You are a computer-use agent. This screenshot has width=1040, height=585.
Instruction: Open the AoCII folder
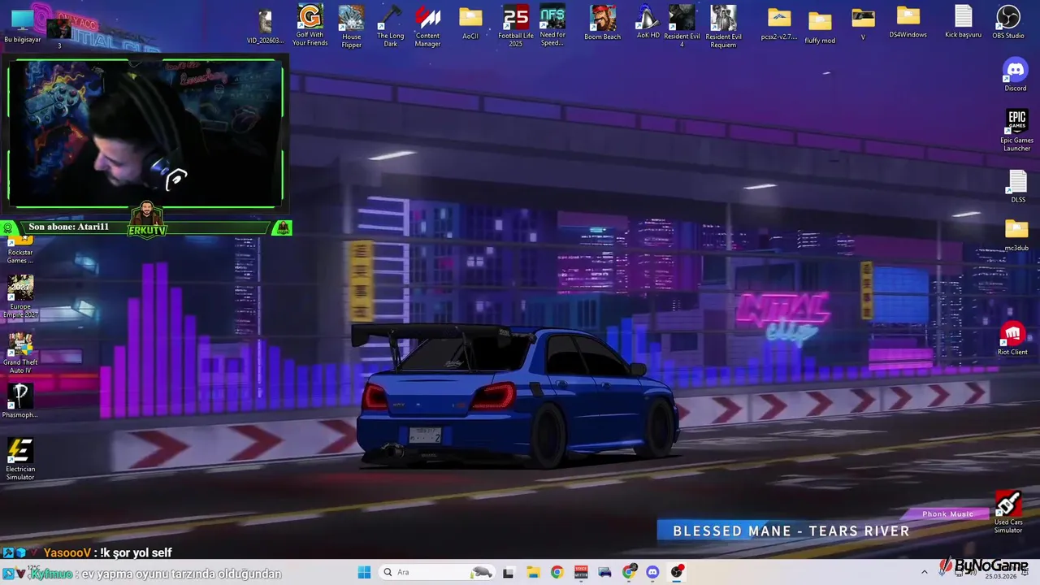click(470, 24)
